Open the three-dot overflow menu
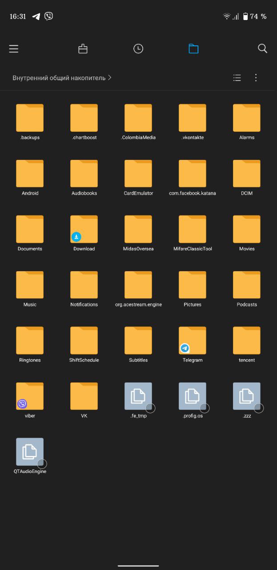Image resolution: width=277 pixels, height=570 pixels. pyautogui.click(x=256, y=78)
